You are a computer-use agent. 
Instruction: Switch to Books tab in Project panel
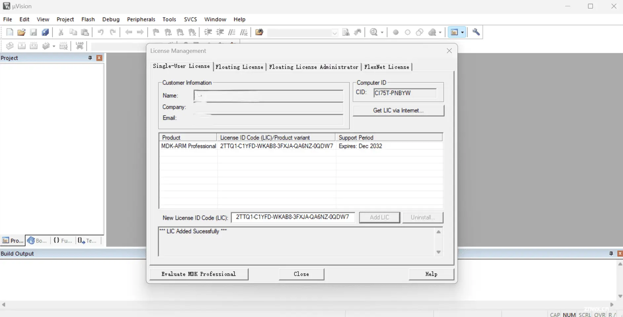pyautogui.click(x=37, y=241)
